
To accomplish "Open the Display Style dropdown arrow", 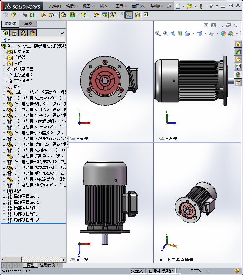I will coord(205,34).
